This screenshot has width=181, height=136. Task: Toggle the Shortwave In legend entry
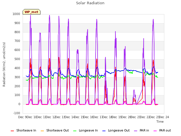pos(23,130)
